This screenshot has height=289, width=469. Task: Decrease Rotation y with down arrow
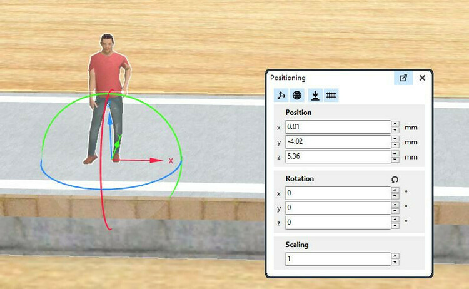(x=395, y=211)
